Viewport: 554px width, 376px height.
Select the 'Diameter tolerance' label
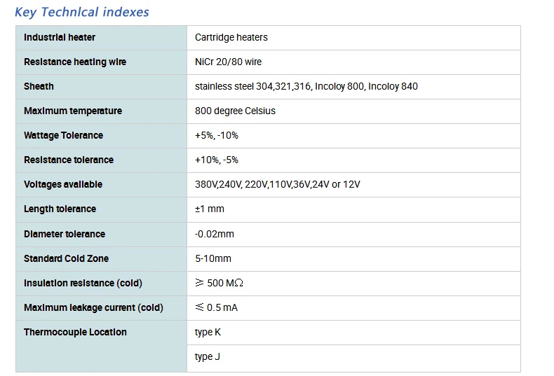coord(65,234)
